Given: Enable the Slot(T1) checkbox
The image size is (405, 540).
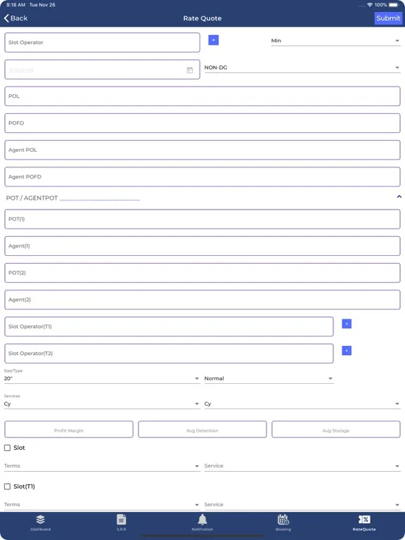Looking at the screenshot, I should click(x=7, y=487).
